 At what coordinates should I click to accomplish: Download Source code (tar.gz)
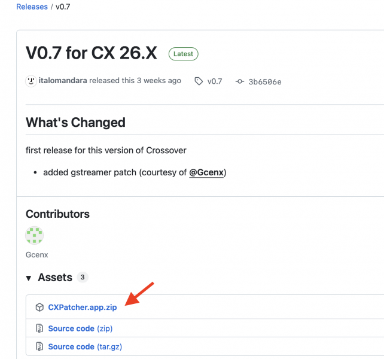tap(85, 347)
